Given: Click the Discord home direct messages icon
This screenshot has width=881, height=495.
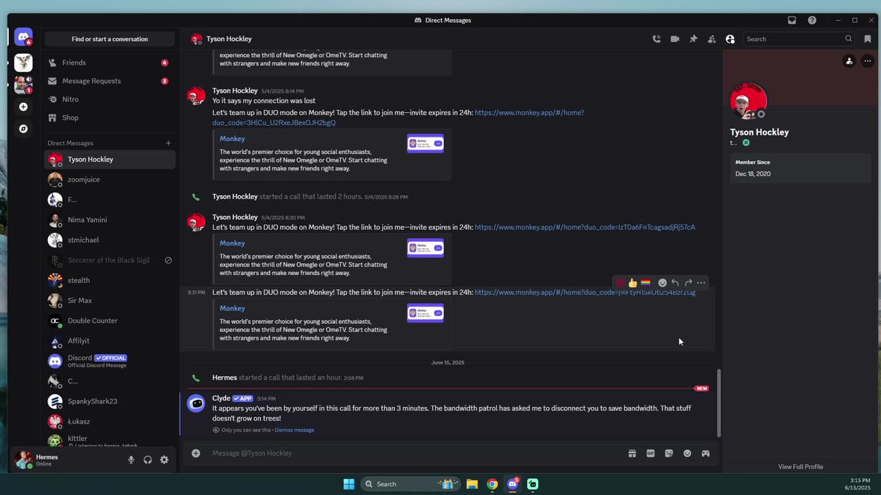Looking at the screenshot, I should [23, 37].
